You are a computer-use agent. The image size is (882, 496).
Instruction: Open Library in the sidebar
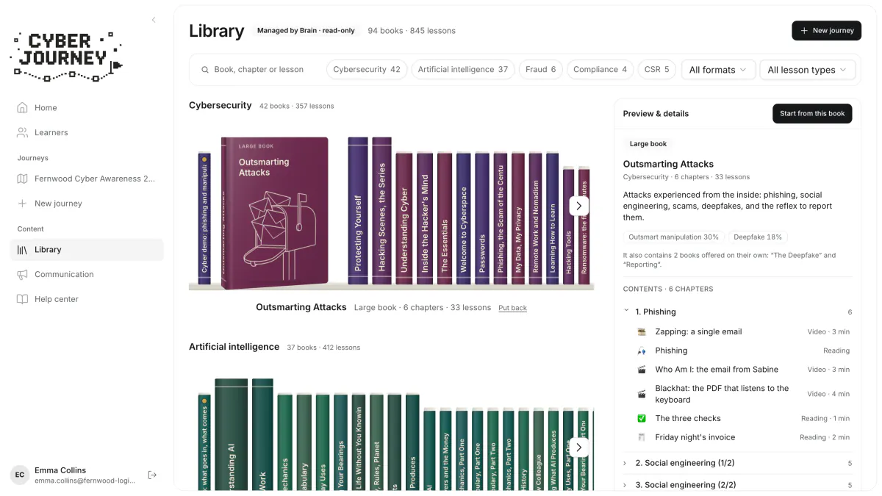[x=87, y=250]
